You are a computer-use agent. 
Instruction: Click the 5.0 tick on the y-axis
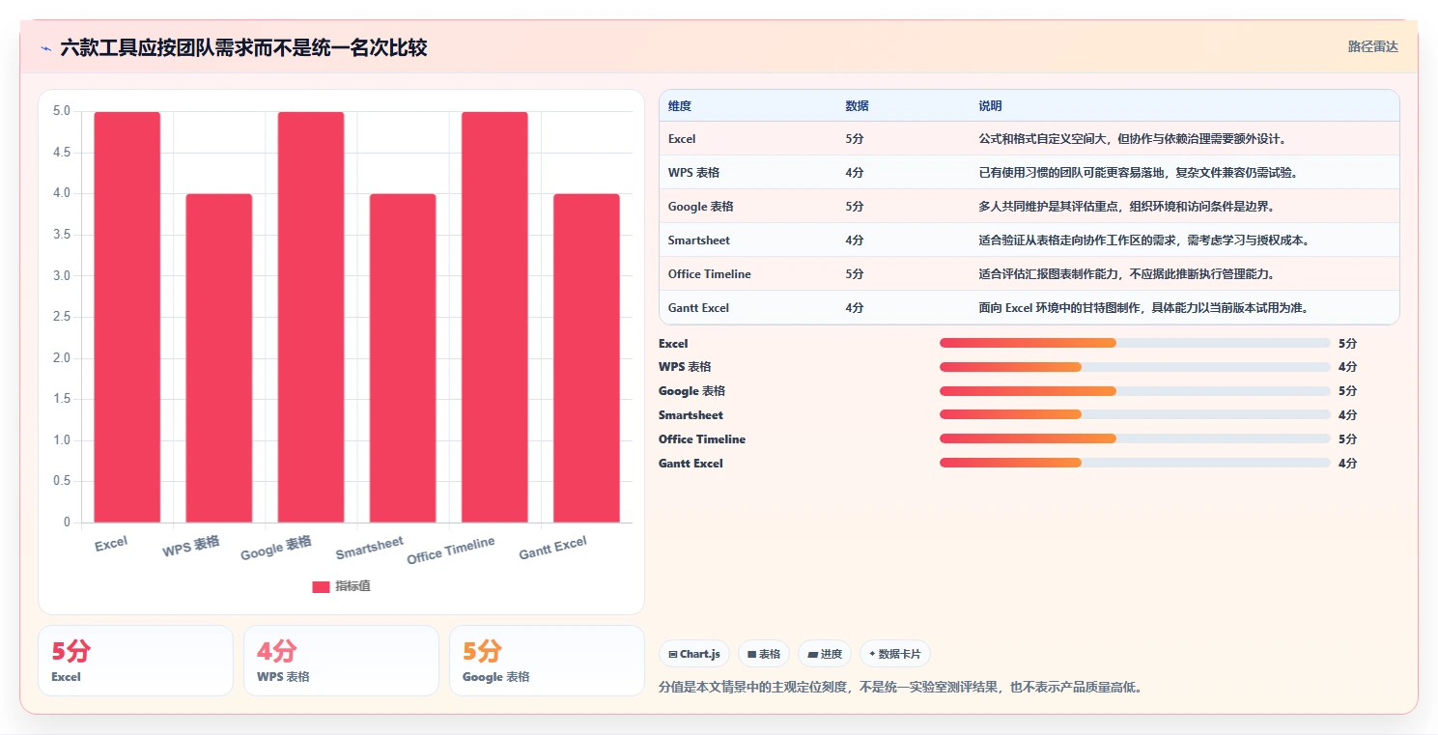click(x=61, y=111)
